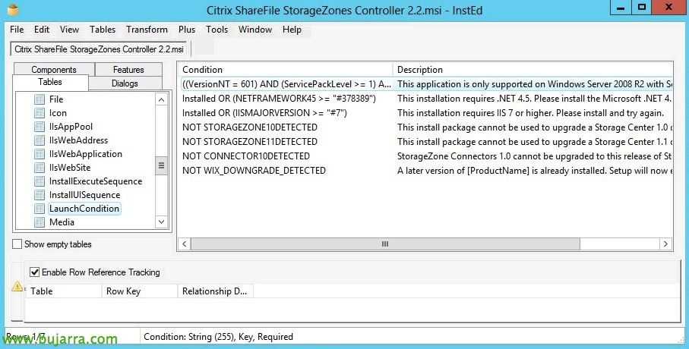689x349 pixels.
Task: Click the tables list scroll down arrow
Action: click(x=161, y=222)
